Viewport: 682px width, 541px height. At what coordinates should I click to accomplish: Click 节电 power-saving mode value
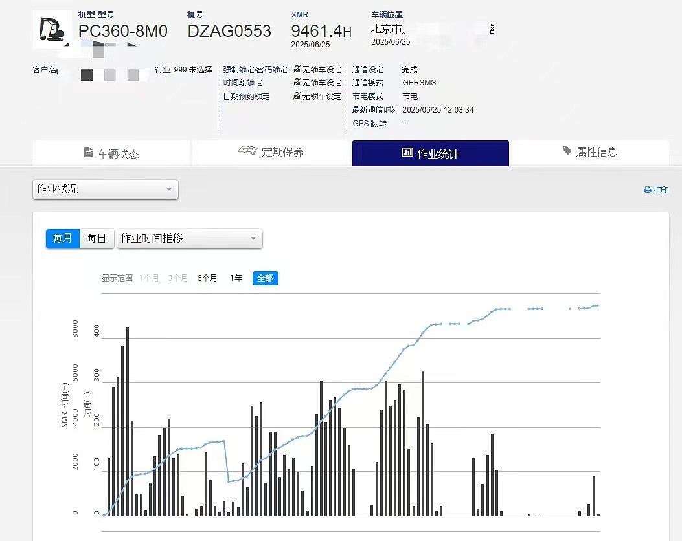[x=410, y=96]
